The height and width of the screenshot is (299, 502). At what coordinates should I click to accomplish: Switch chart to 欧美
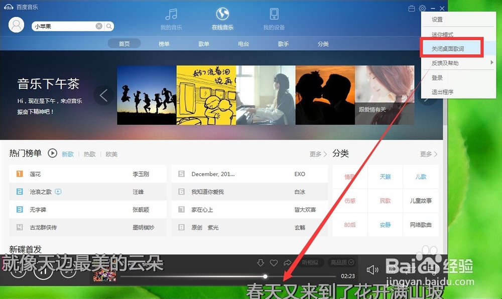point(111,154)
